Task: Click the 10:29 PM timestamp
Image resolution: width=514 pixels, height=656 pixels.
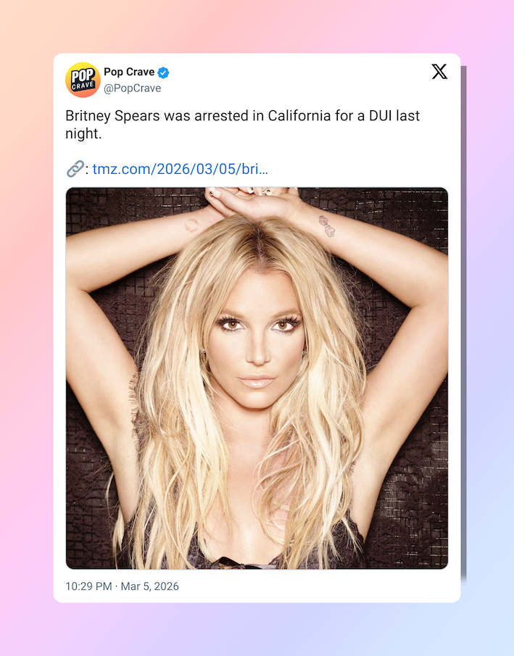Action: click(x=88, y=586)
